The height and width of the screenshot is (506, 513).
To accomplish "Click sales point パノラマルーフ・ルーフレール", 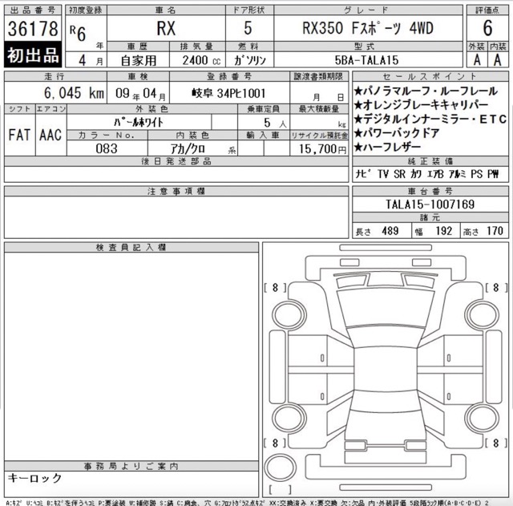I will tap(426, 91).
